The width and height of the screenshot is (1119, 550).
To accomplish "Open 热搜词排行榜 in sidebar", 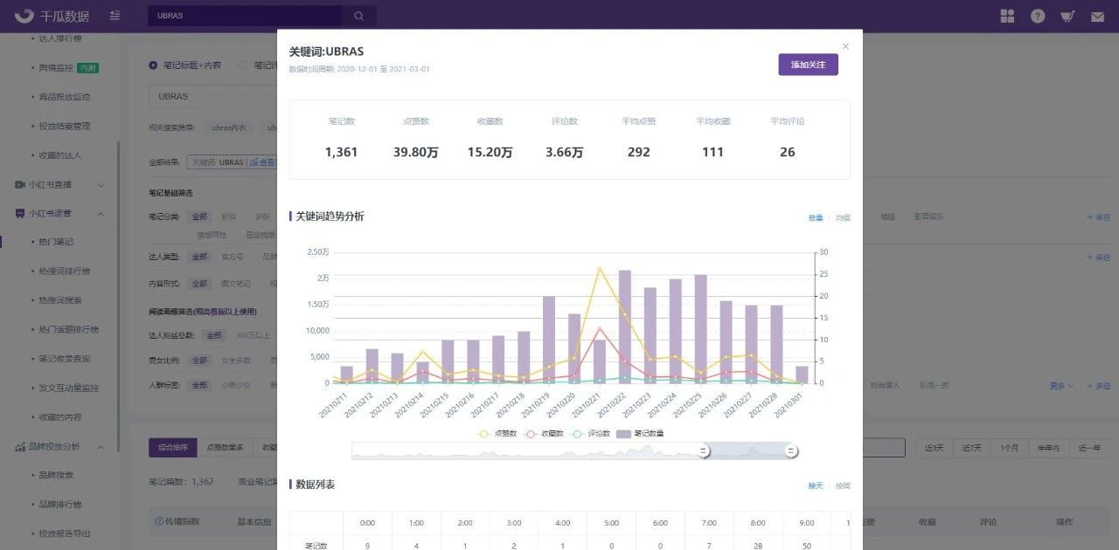I will [x=65, y=272].
